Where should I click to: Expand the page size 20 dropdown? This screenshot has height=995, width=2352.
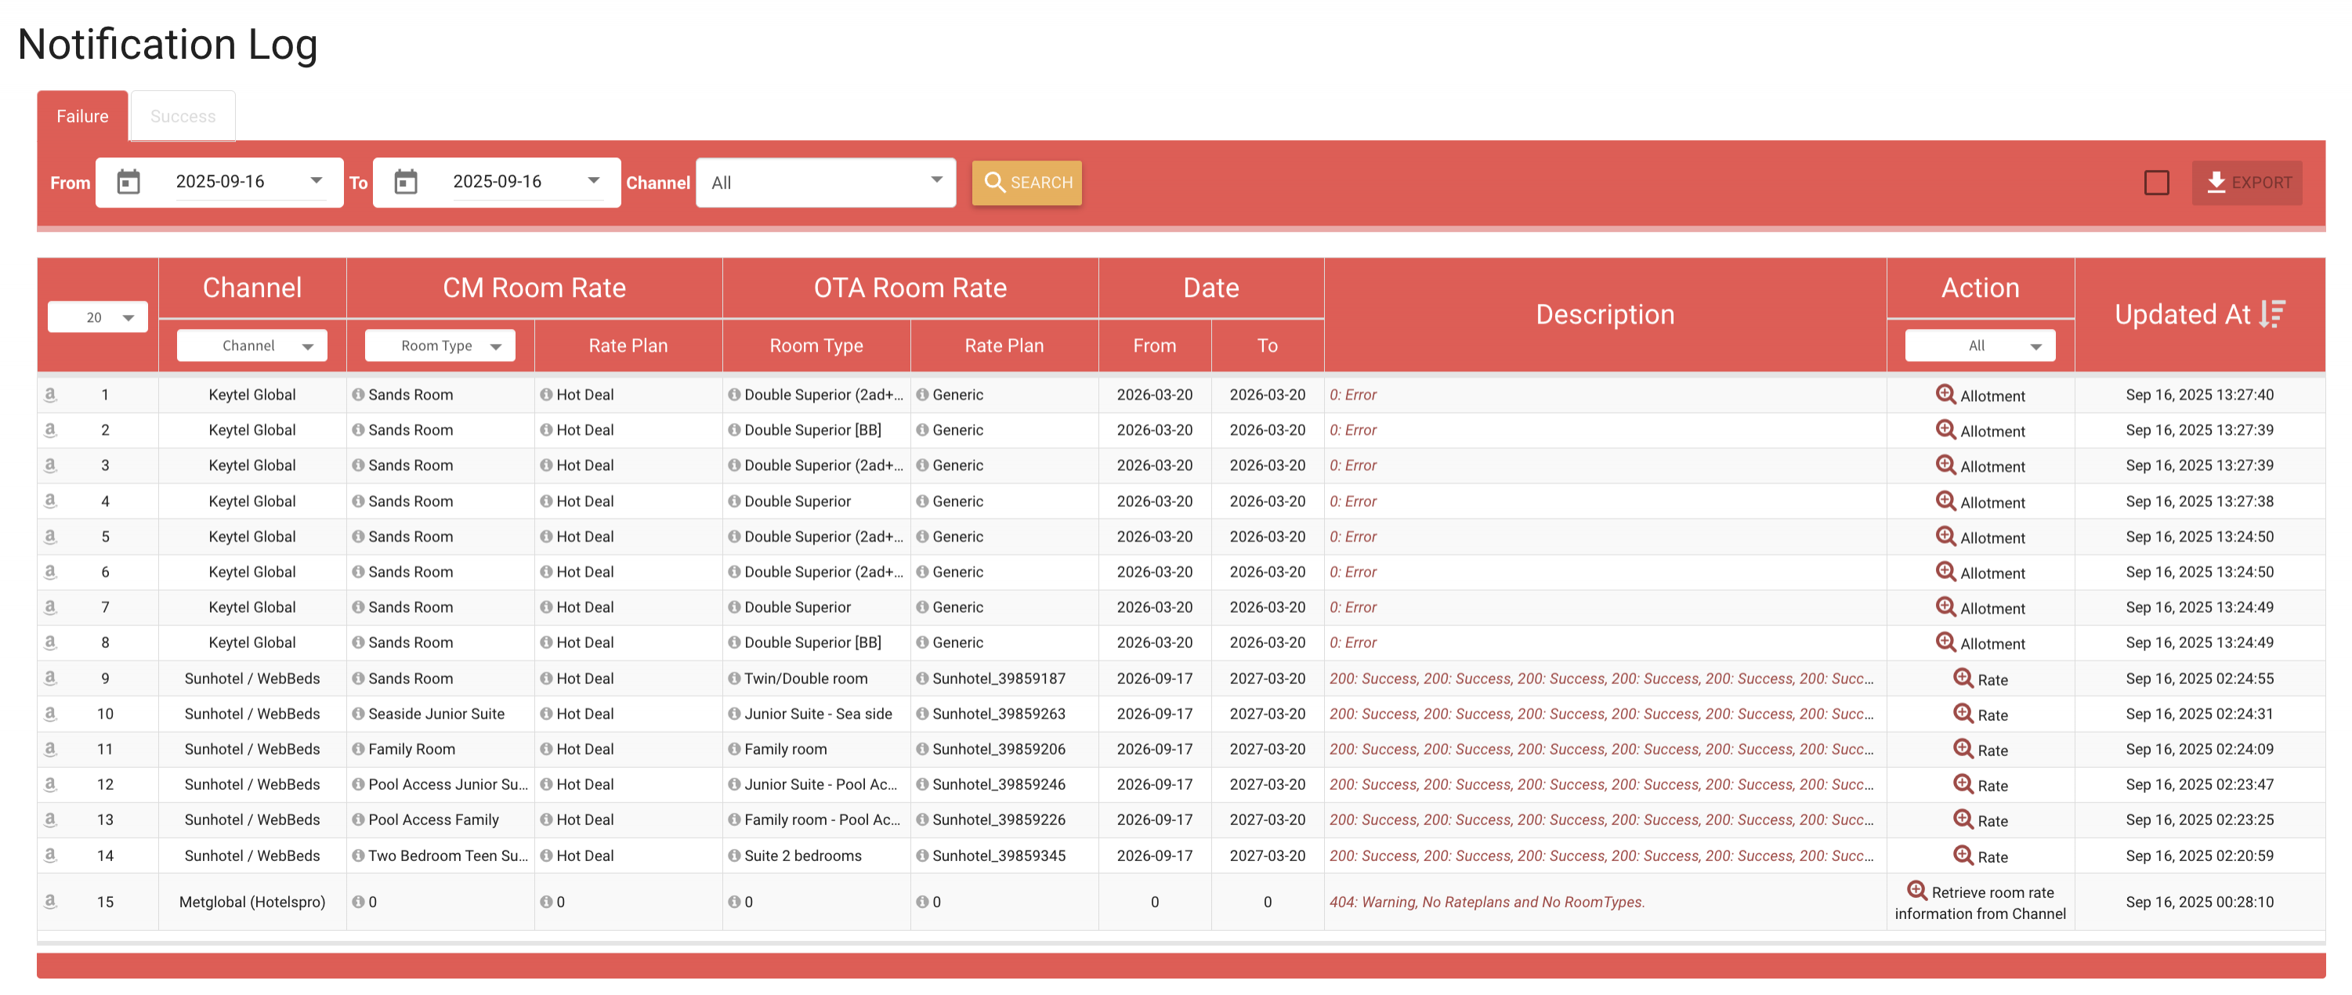tap(98, 317)
